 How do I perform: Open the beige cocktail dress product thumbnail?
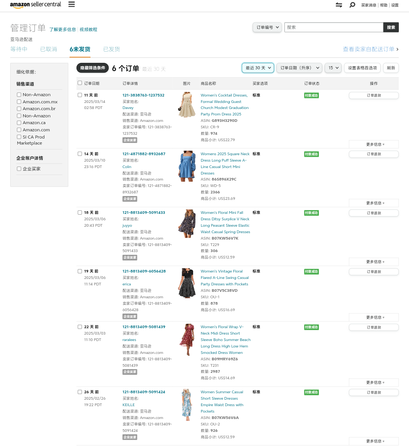click(x=187, y=105)
